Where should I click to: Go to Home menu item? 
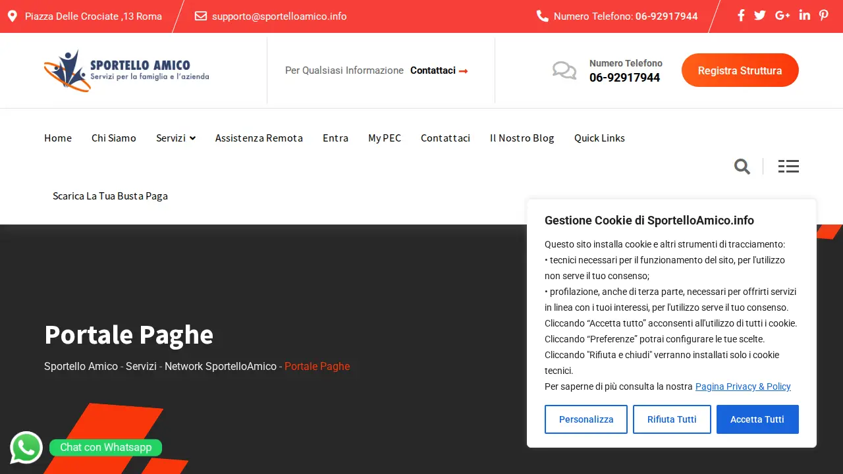pos(58,138)
